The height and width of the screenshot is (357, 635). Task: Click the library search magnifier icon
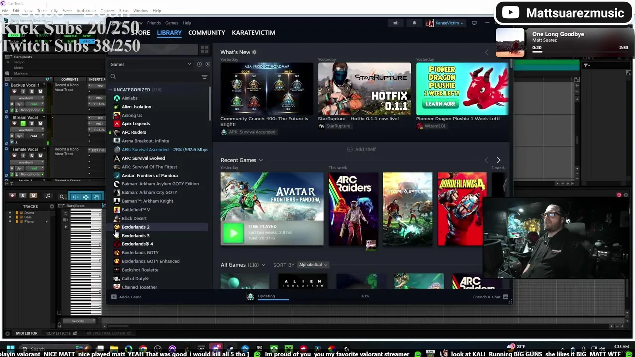(113, 77)
